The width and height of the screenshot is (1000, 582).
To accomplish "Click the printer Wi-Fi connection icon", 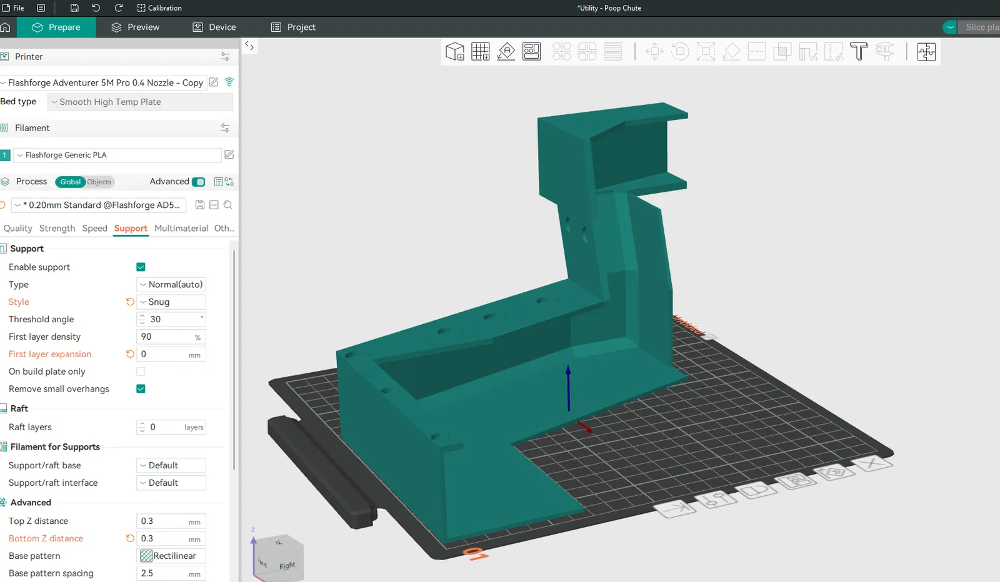I will coord(229,82).
